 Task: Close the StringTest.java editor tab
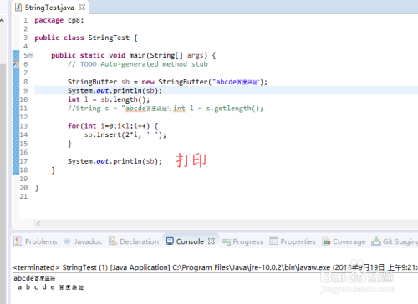(x=82, y=8)
